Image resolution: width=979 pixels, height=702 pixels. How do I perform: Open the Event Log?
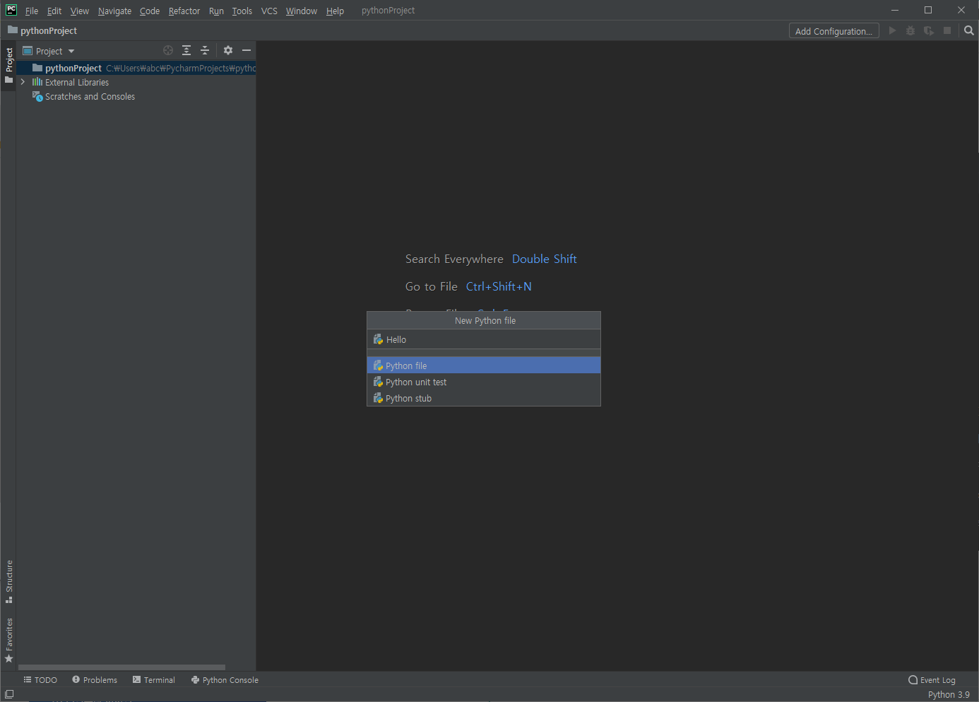point(932,680)
